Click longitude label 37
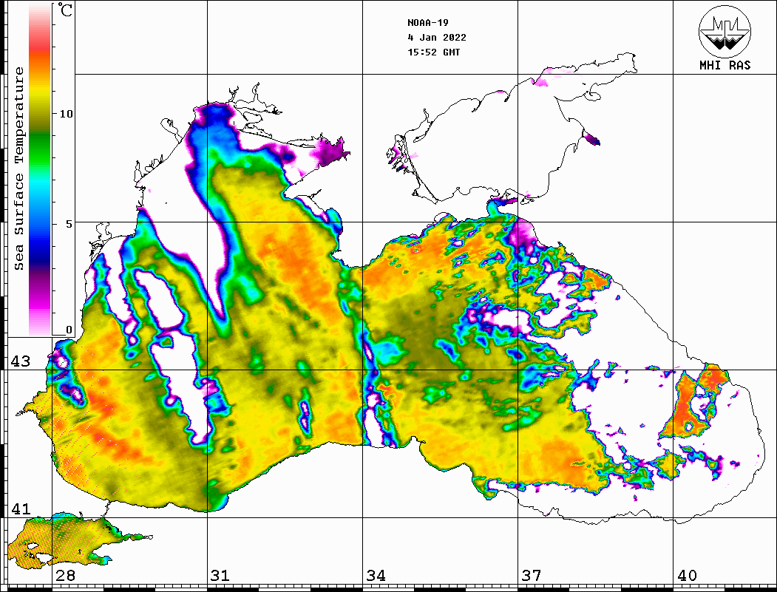Image resolution: width=777 pixels, height=592 pixels. tap(532, 576)
